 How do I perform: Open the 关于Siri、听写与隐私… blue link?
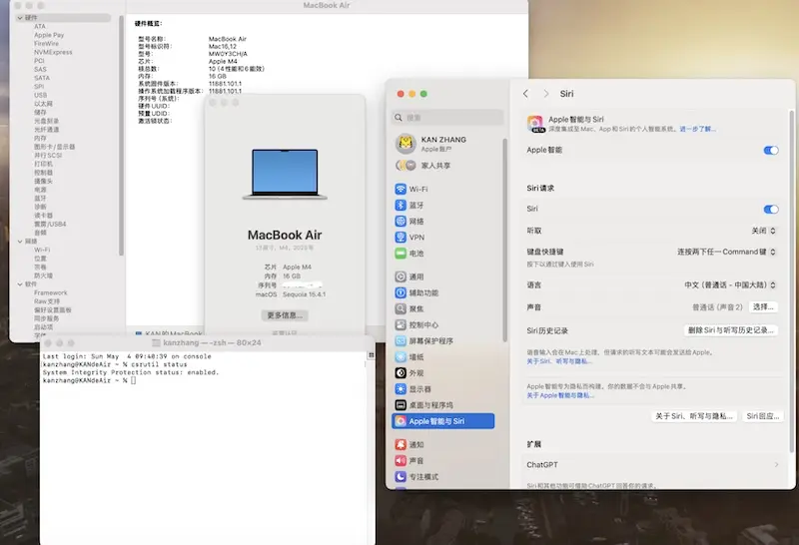[559, 361]
